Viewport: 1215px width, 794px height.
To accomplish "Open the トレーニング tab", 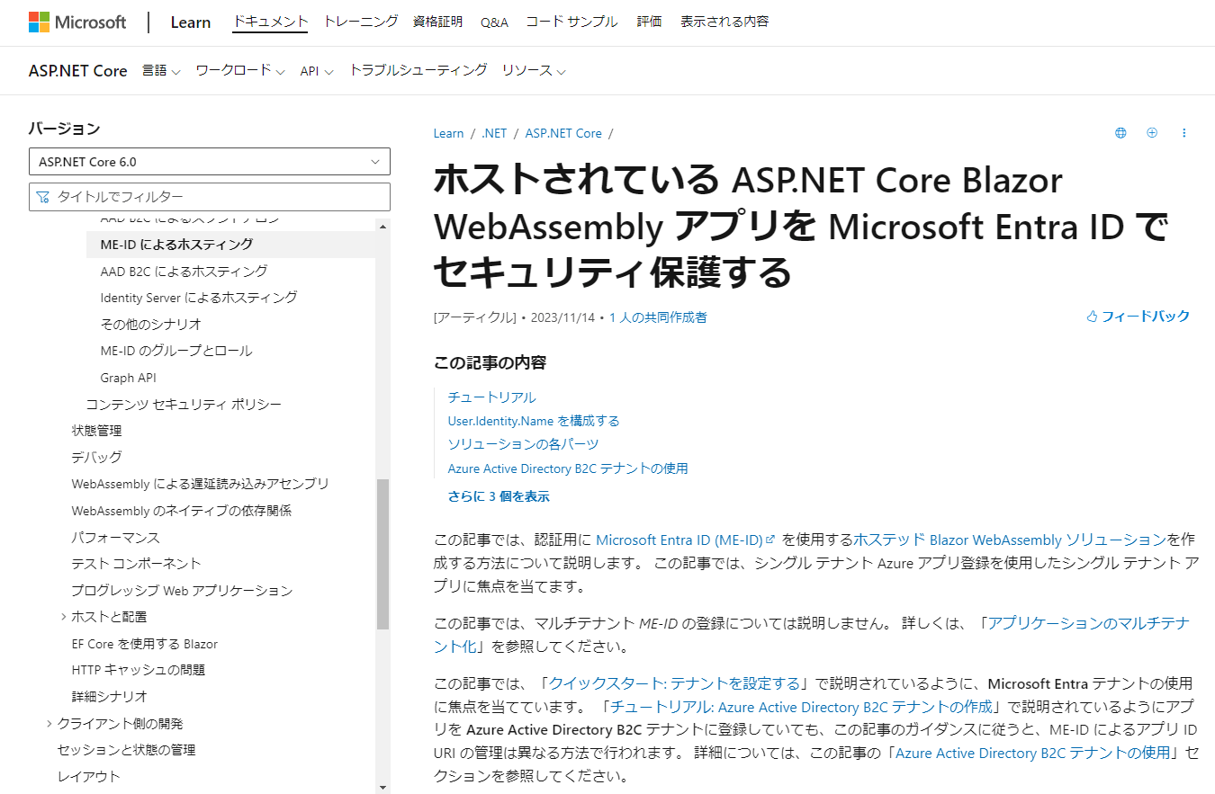I will point(360,22).
